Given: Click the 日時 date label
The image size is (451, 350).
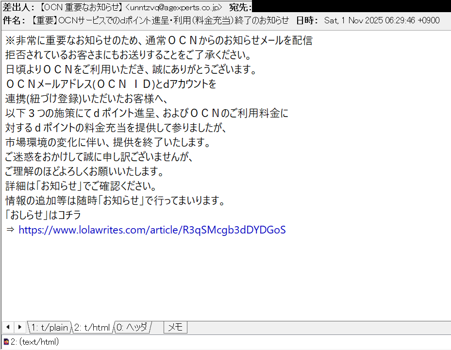Looking at the screenshot, I should point(307,20).
